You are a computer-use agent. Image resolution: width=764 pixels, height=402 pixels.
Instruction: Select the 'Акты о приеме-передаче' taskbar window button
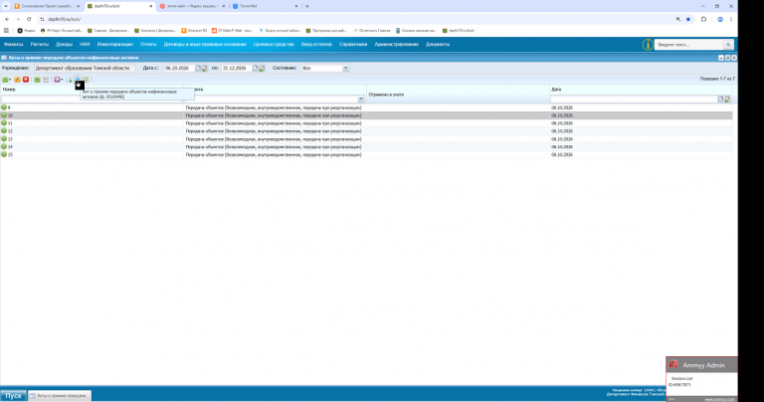[x=60, y=396]
